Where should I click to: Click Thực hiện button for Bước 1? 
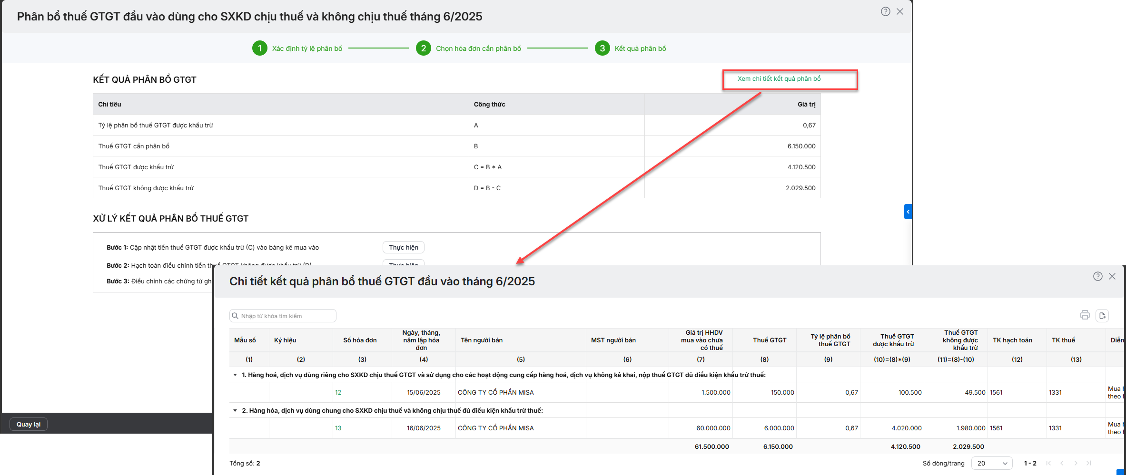[403, 247]
